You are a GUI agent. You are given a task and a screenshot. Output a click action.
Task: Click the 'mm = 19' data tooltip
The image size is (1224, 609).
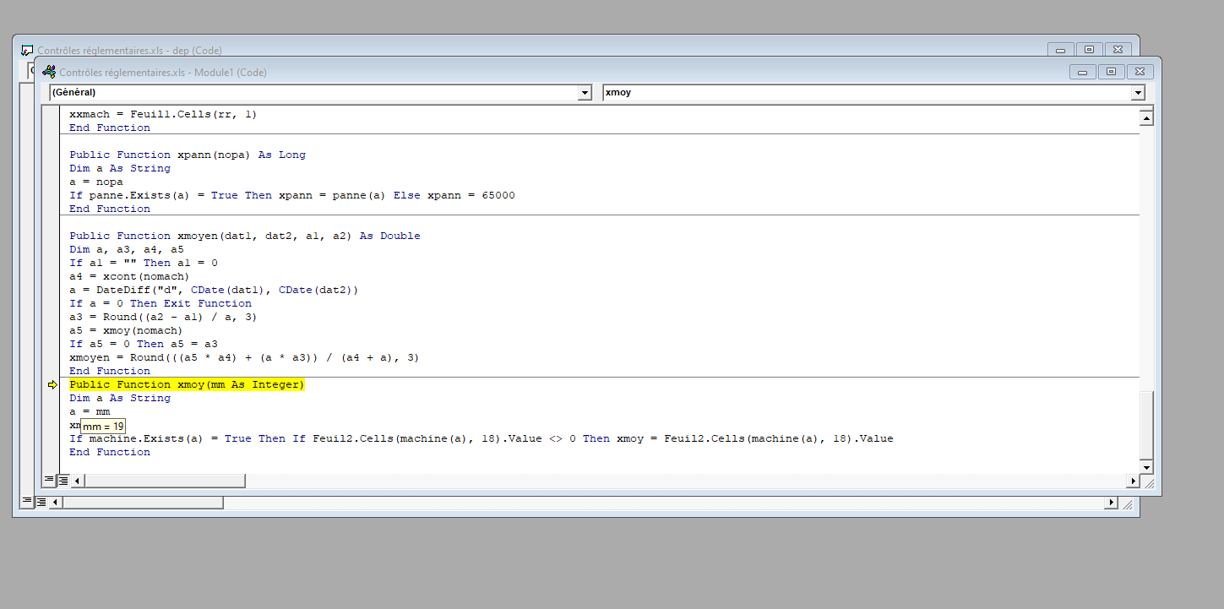pos(103,427)
